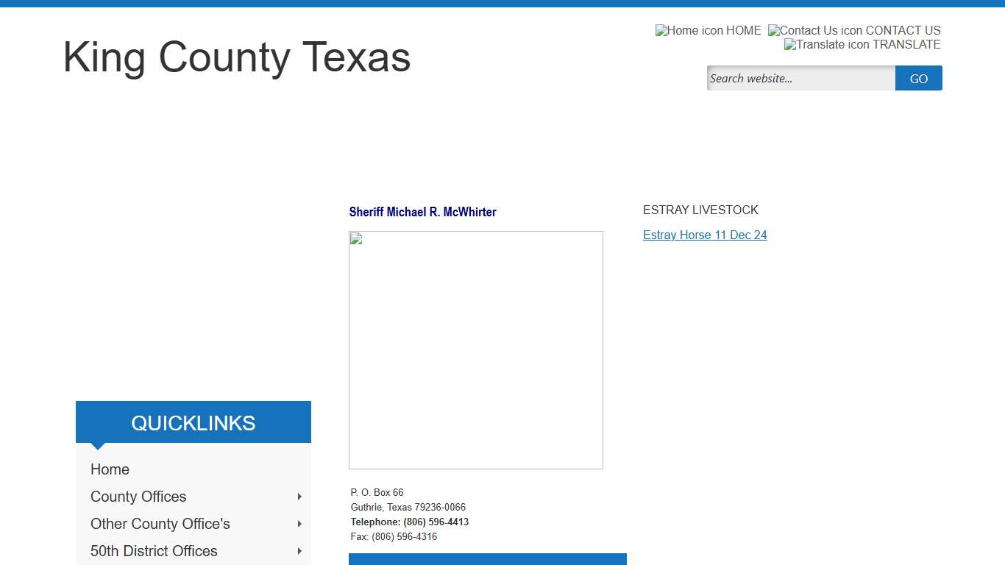Open the Home quicklink entry
The image size is (1005, 565).
[x=110, y=469]
